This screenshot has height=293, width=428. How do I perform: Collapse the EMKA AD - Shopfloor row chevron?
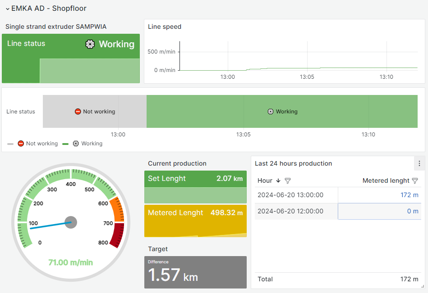coord(7,9)
